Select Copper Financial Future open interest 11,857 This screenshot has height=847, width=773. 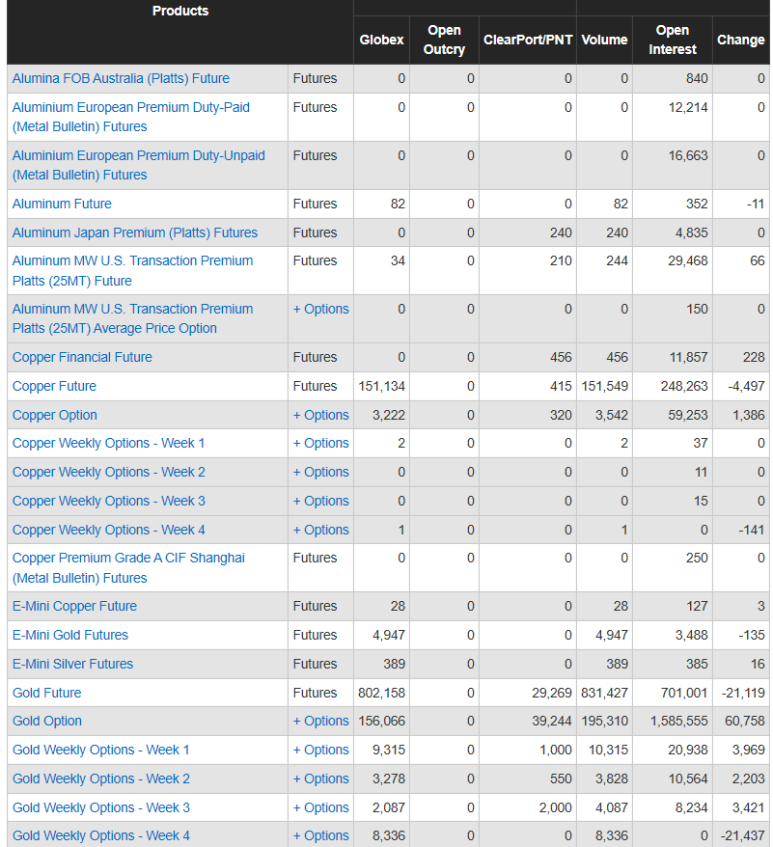(688, 357)
